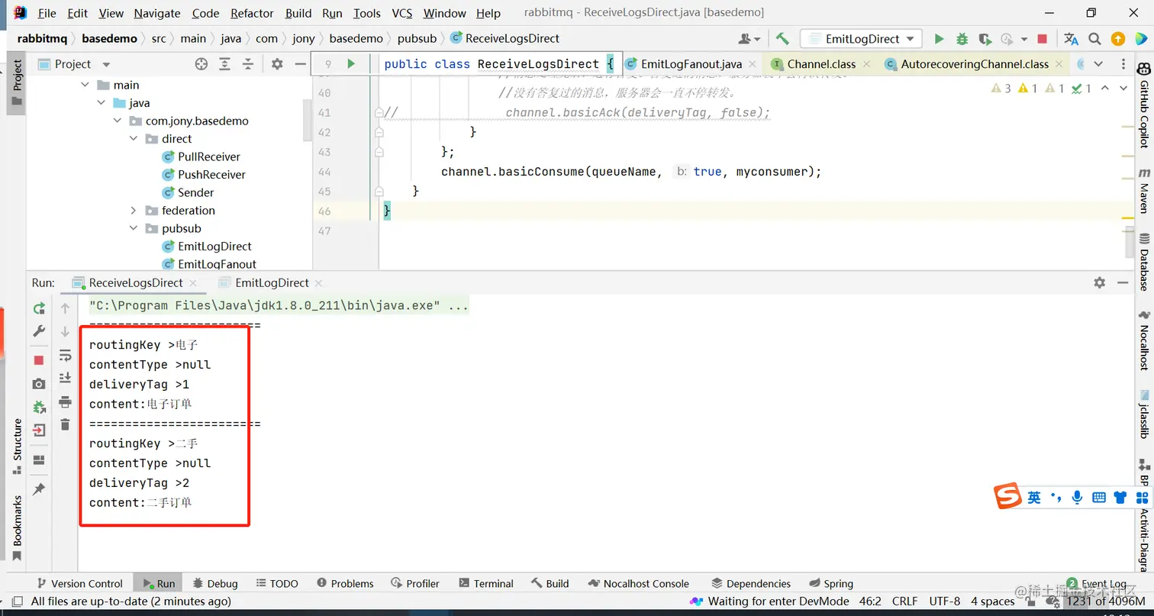This screenshot has height=616, width=1154.
Task: Pin the Run tab with pin icon
Action: [39, 489]
